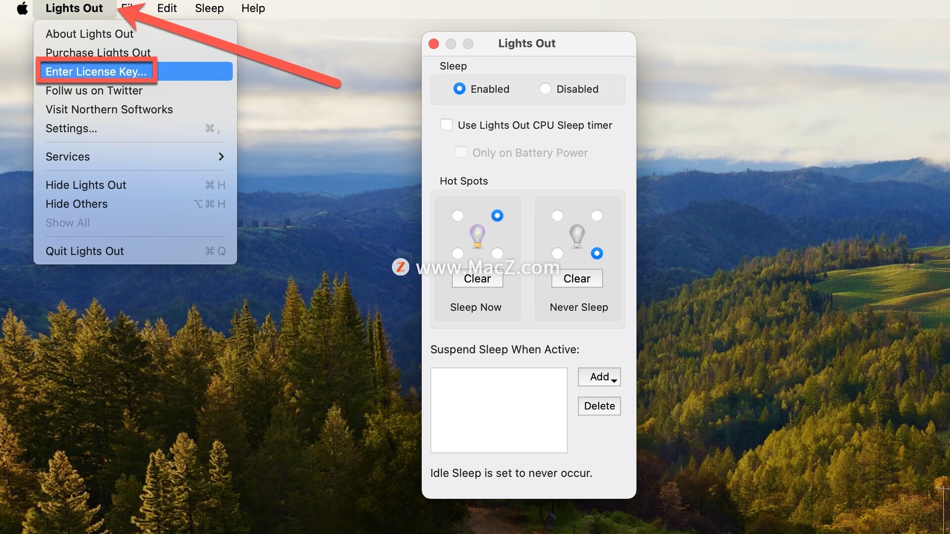Click the Delete button
The image size is (950, 534).
coord(599,406)
